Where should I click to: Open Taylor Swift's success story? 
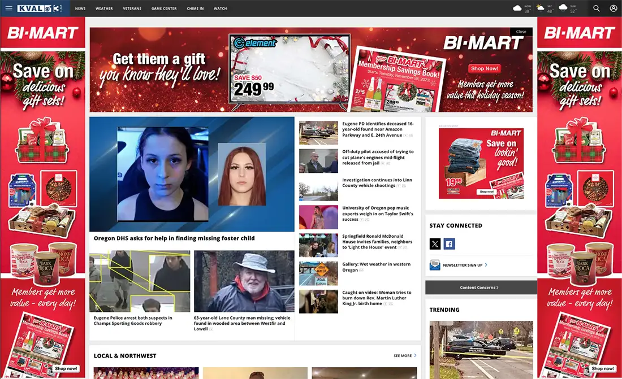click(378, 214)
